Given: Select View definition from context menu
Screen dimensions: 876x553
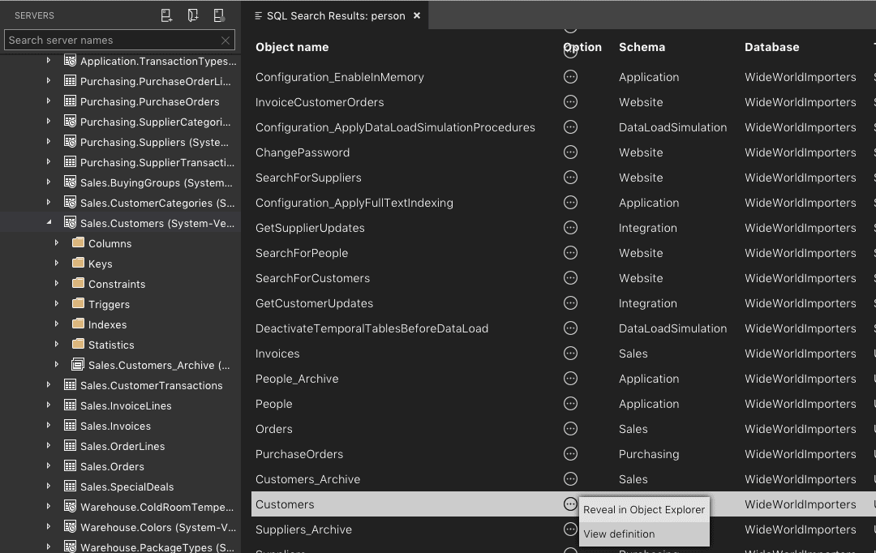Looking at the screenshot, I should (x=619, y=534).
